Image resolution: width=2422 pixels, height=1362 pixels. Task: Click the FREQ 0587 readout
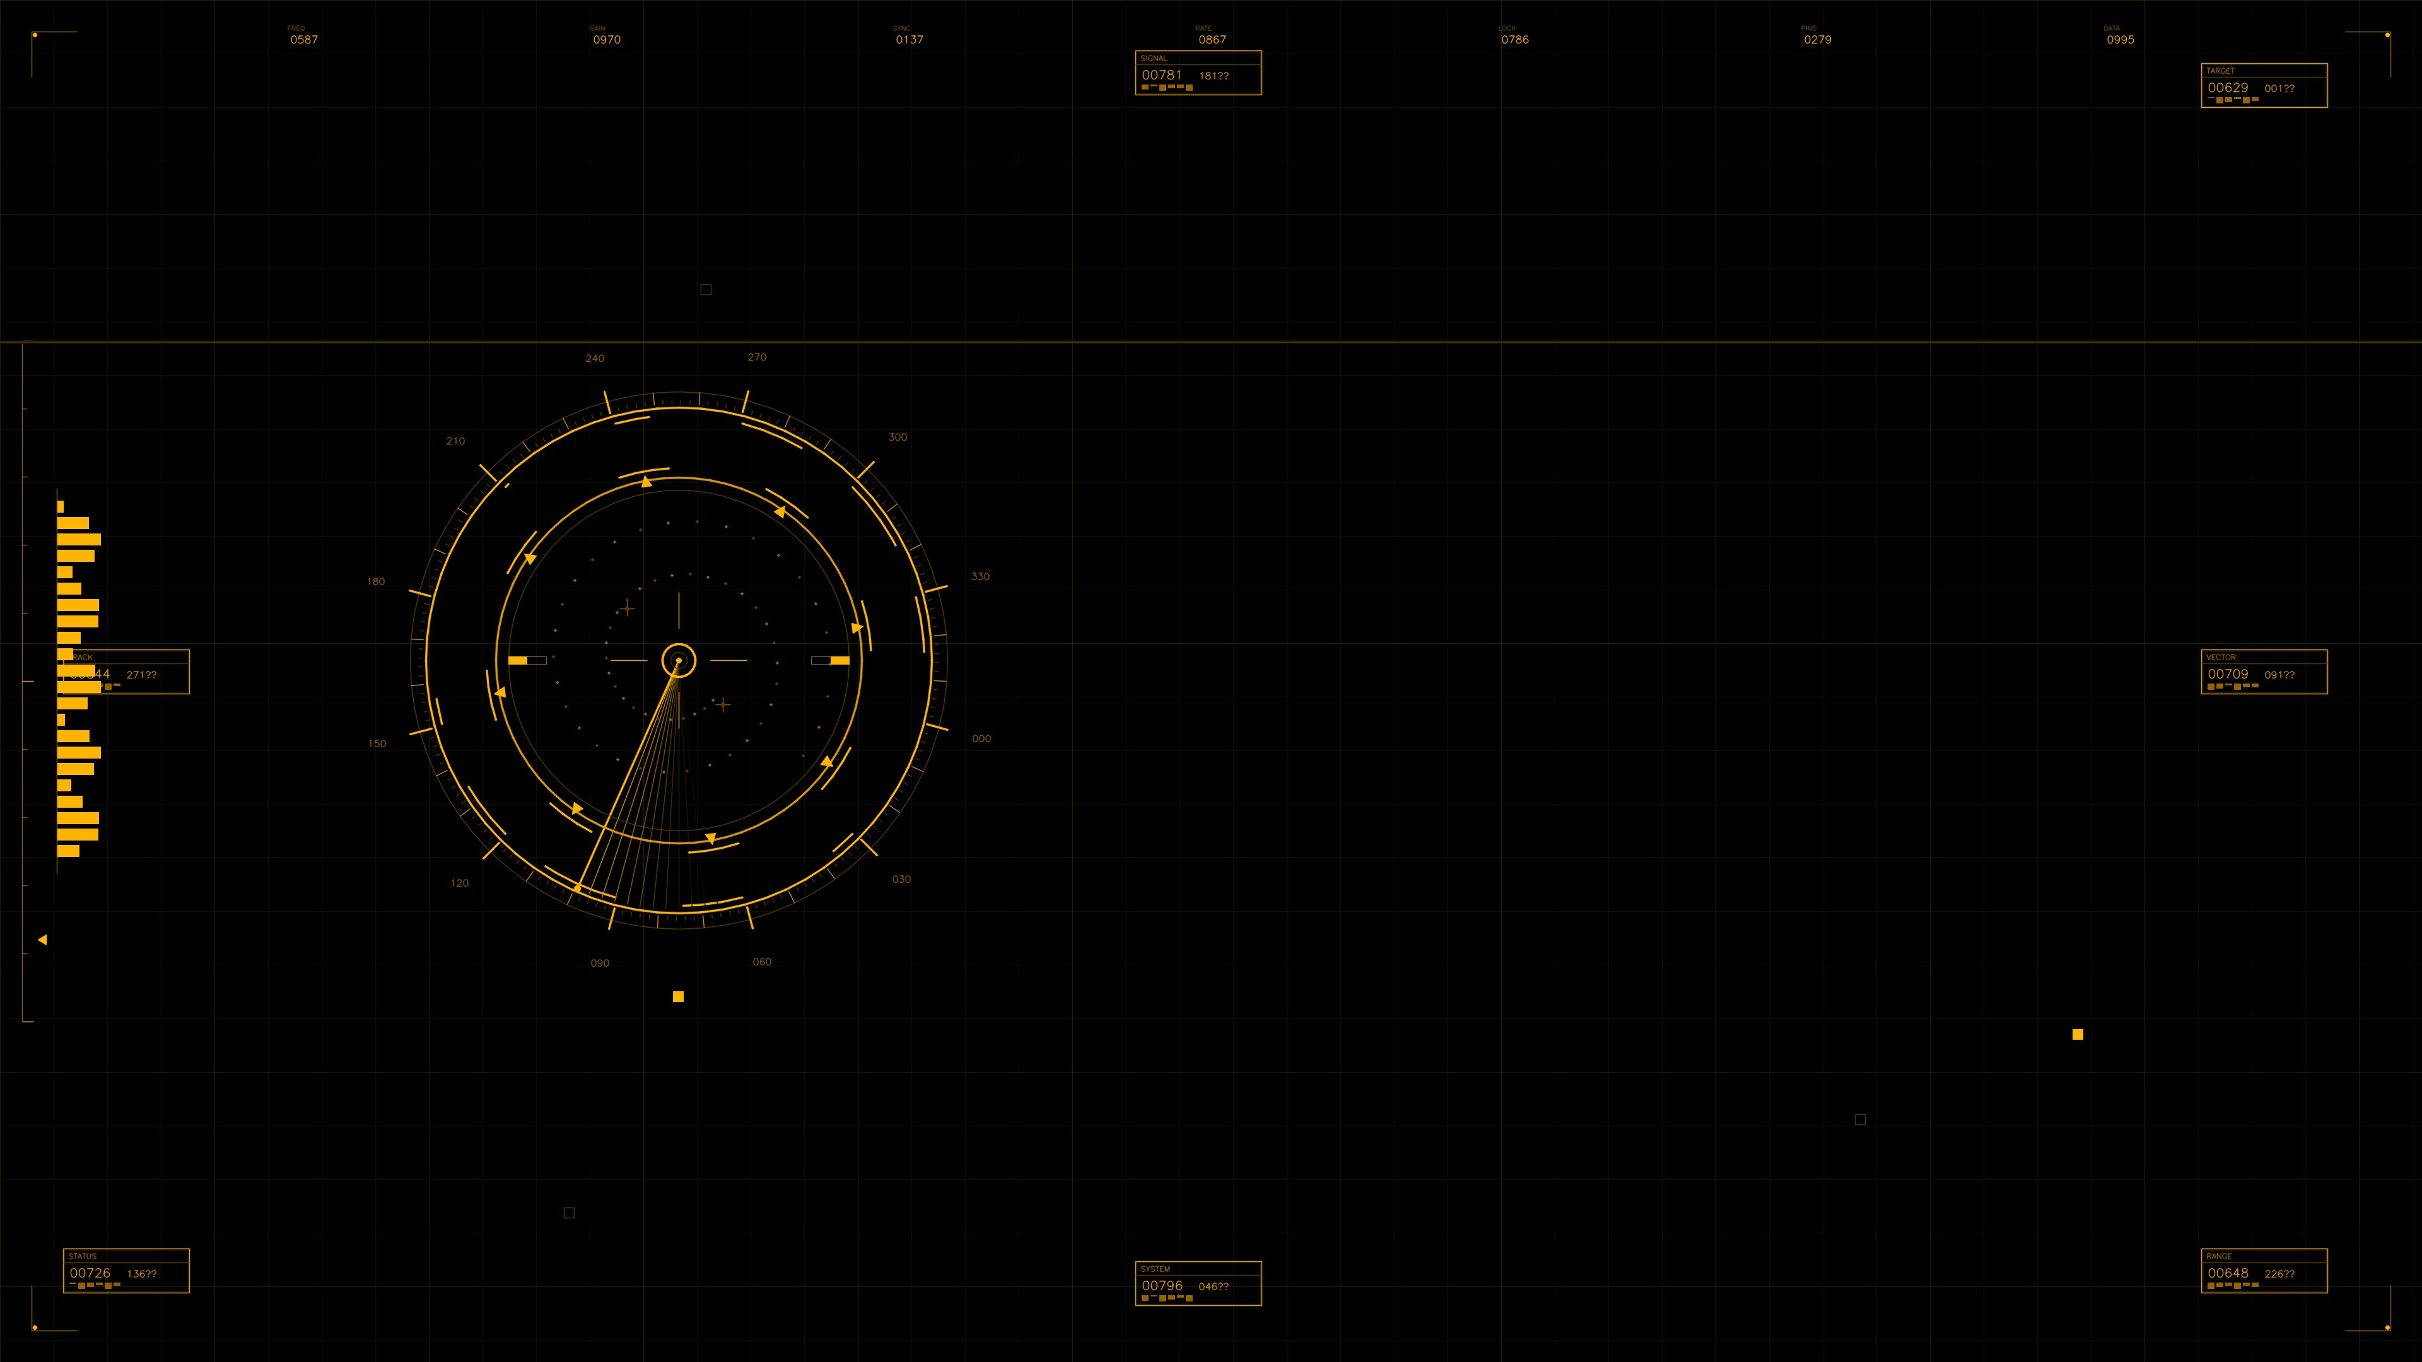(303, 40)
